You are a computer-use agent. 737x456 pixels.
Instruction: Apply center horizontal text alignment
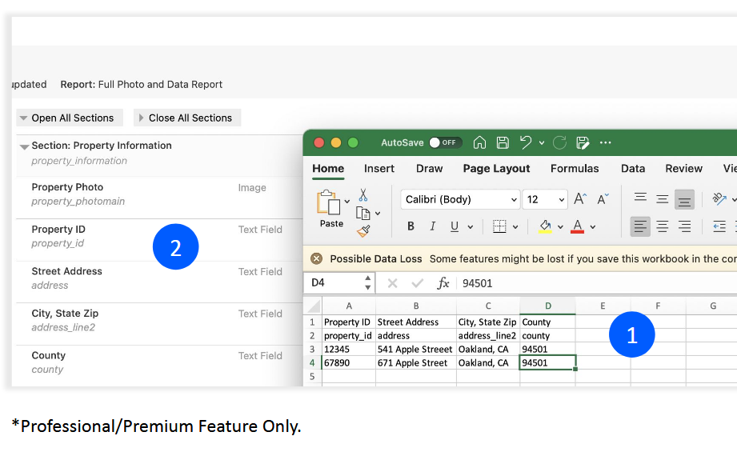[662, 226]
